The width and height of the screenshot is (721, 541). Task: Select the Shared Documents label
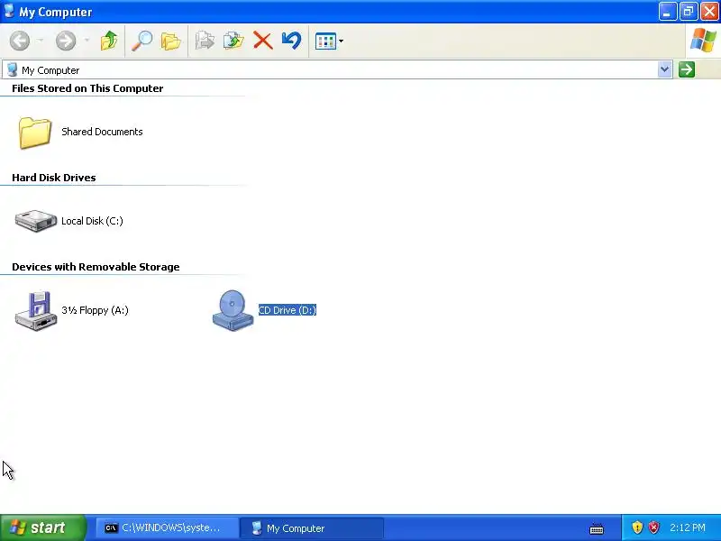point(102,132)
